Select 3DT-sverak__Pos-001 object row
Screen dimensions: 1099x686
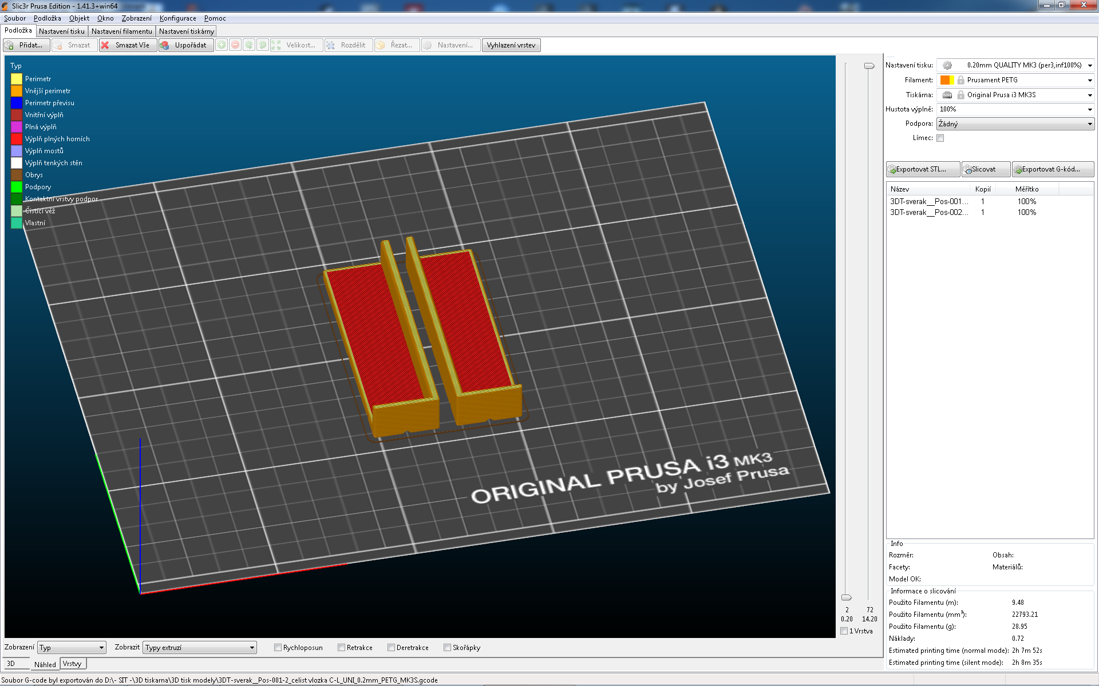pos(989,201)
